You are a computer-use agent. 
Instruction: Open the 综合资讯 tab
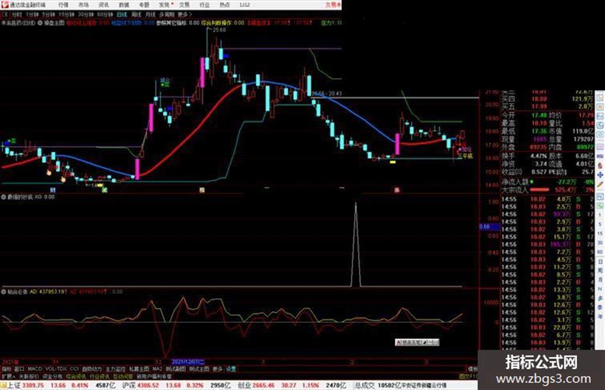pos(76,376)
